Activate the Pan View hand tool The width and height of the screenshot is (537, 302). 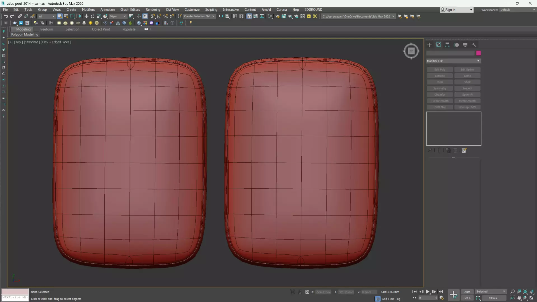(519, 298)
